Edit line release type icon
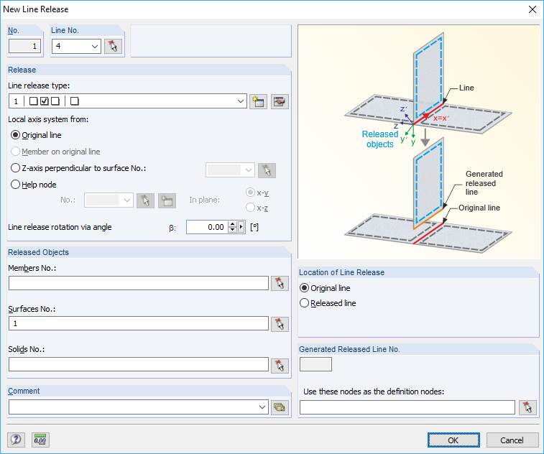The height and width of the screenshot is (454, 544). [x=280, y=101]
